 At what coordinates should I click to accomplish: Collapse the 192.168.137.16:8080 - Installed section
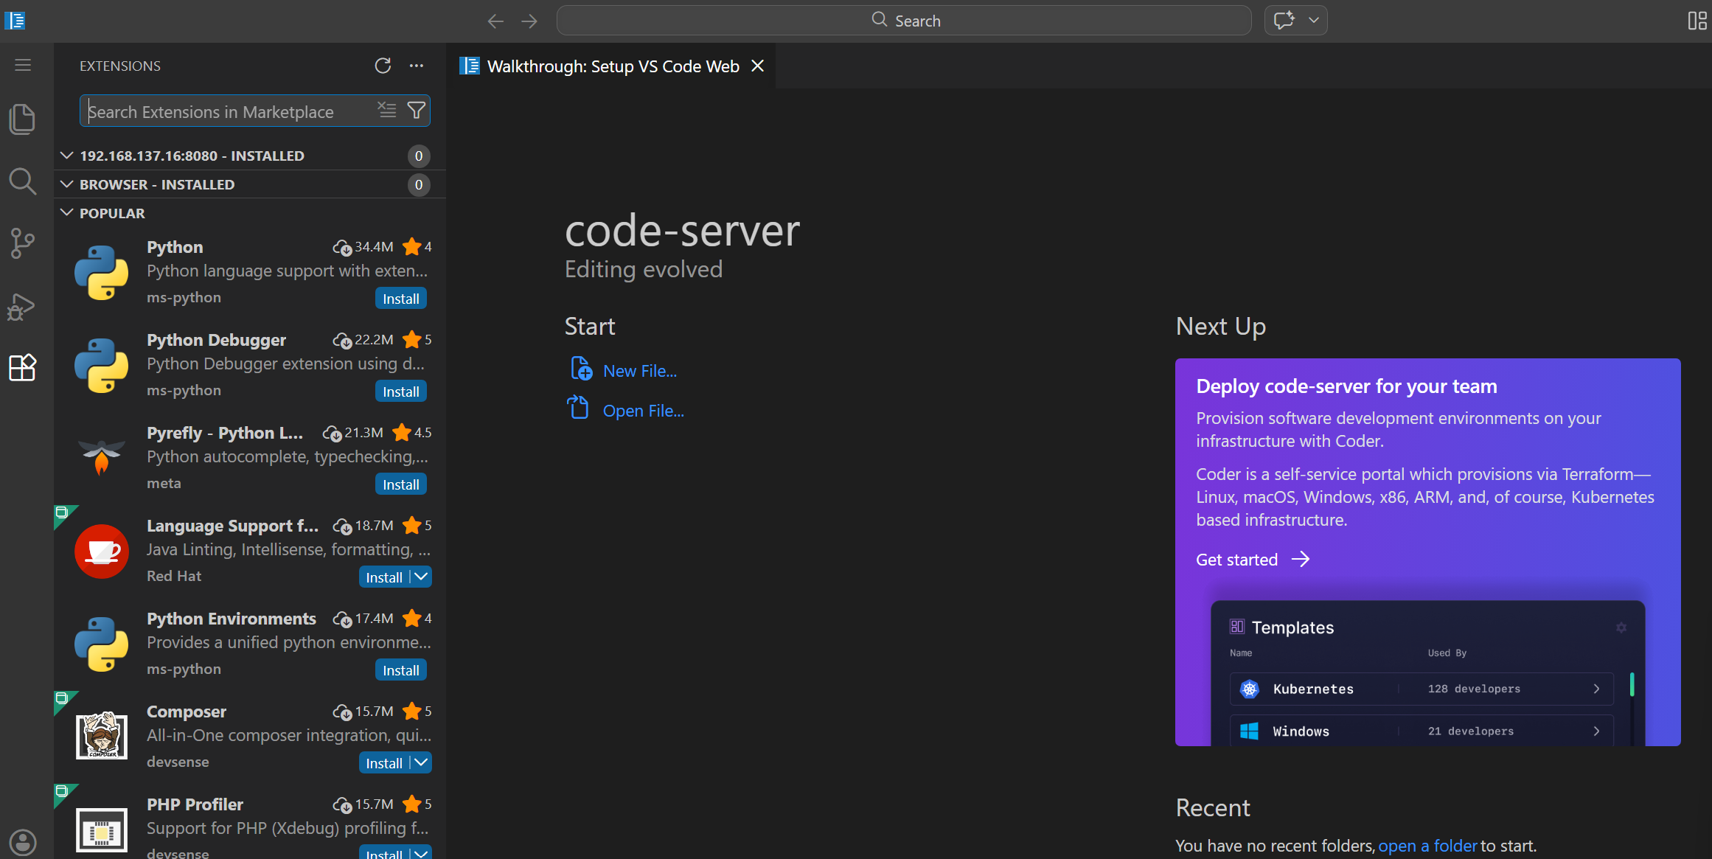[x=66, y=156]
